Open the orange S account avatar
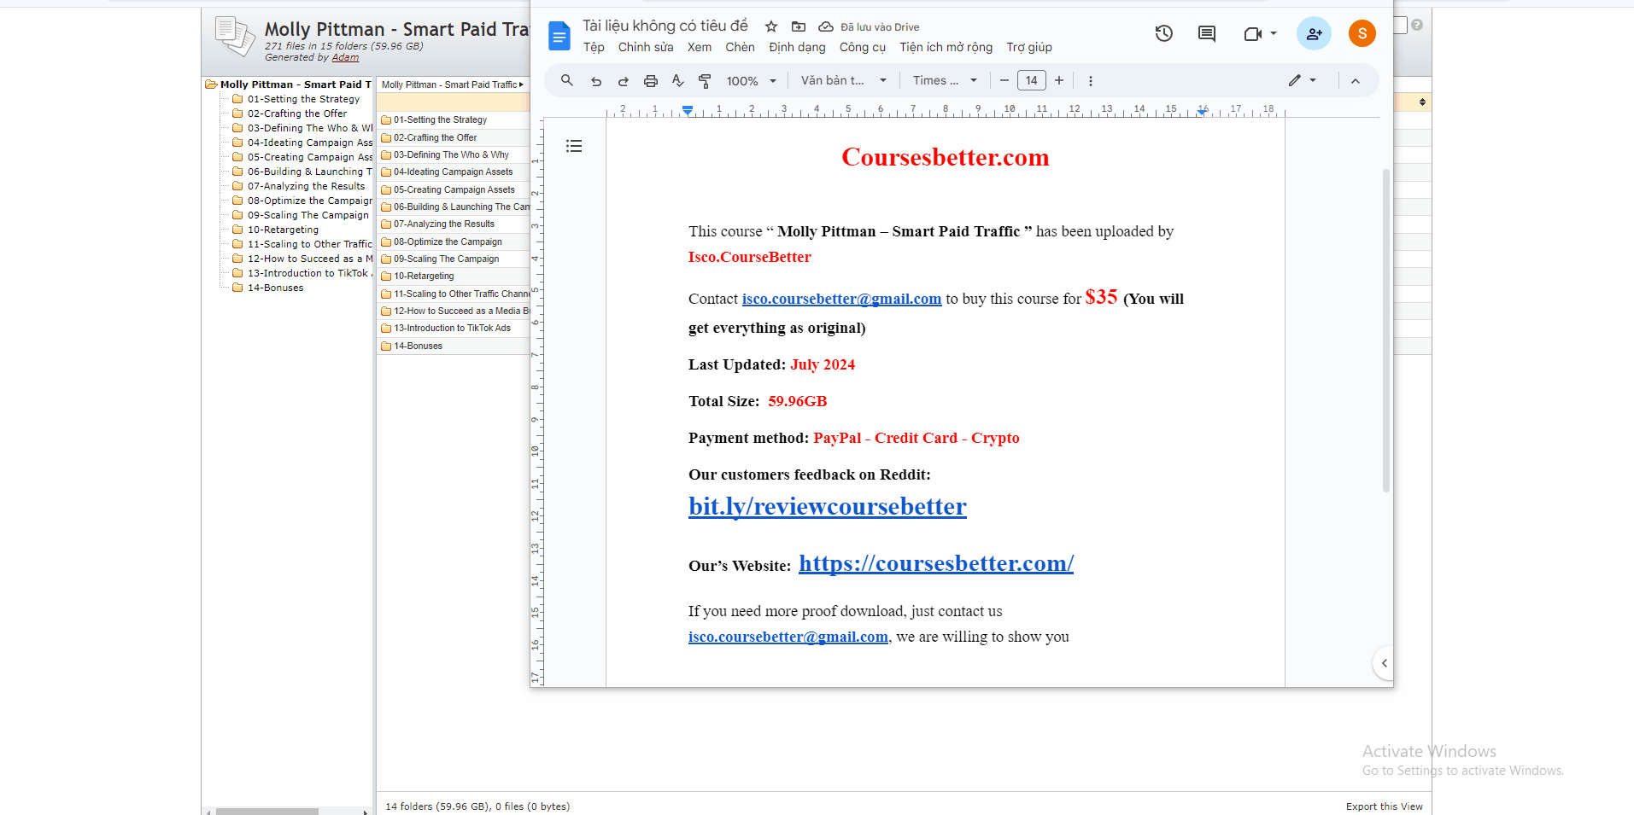This screenshot has width=1634, height=815. tap(1362, 33)
